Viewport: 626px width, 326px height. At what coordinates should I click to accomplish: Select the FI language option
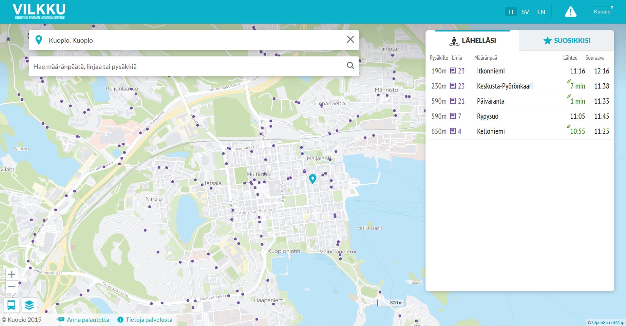pos(510,12)
